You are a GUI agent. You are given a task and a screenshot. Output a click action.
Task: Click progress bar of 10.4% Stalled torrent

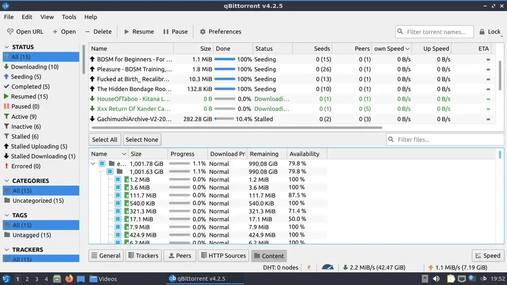[225, 119]
